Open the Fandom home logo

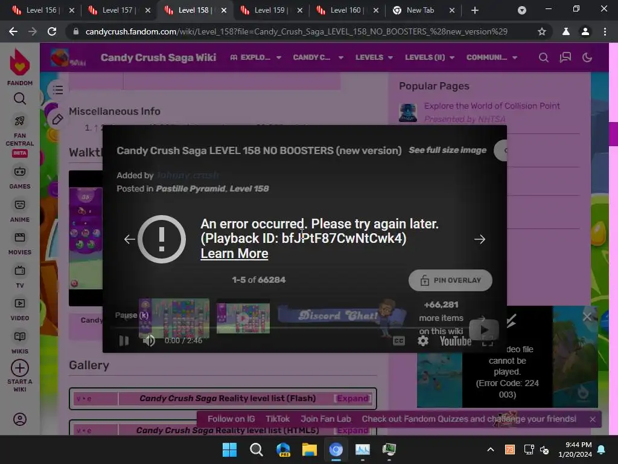[x=20, y=67]
